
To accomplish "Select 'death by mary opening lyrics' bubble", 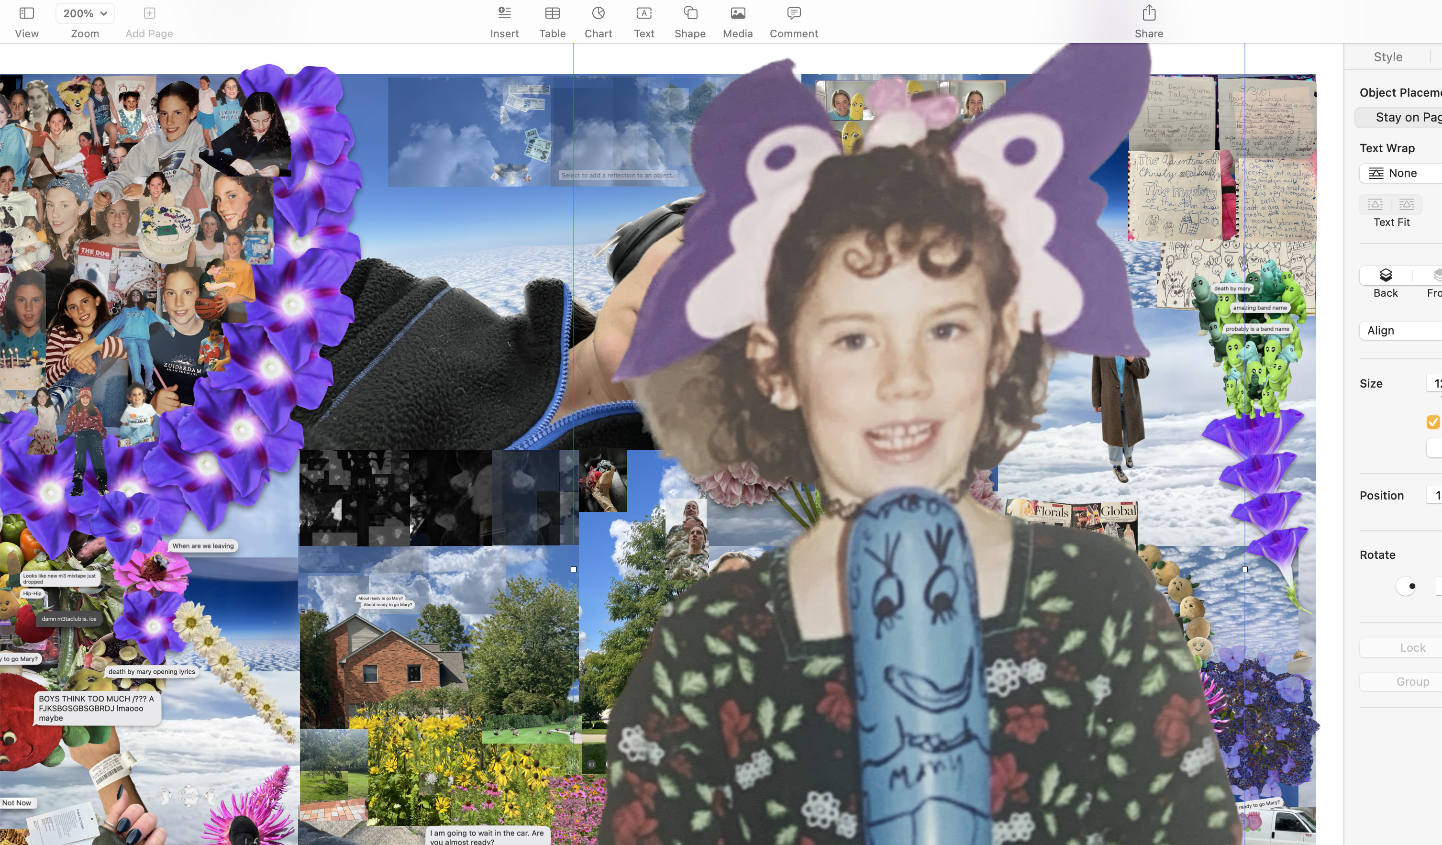I will pyautogui.click(x=152, y=672).
